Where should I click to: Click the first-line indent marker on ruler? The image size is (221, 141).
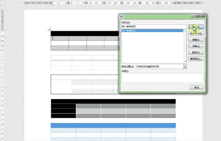52,2
